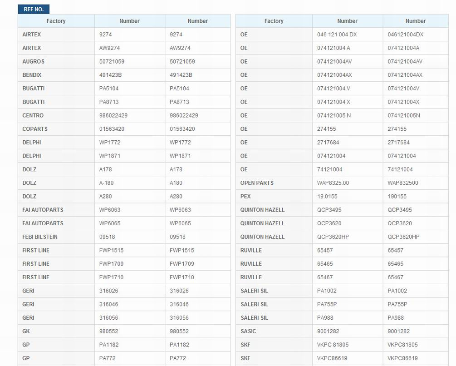Viewport: 456px width, 366px height.
Task: Click the SKF number VKPC 81805
Action: tap(333, 345)
